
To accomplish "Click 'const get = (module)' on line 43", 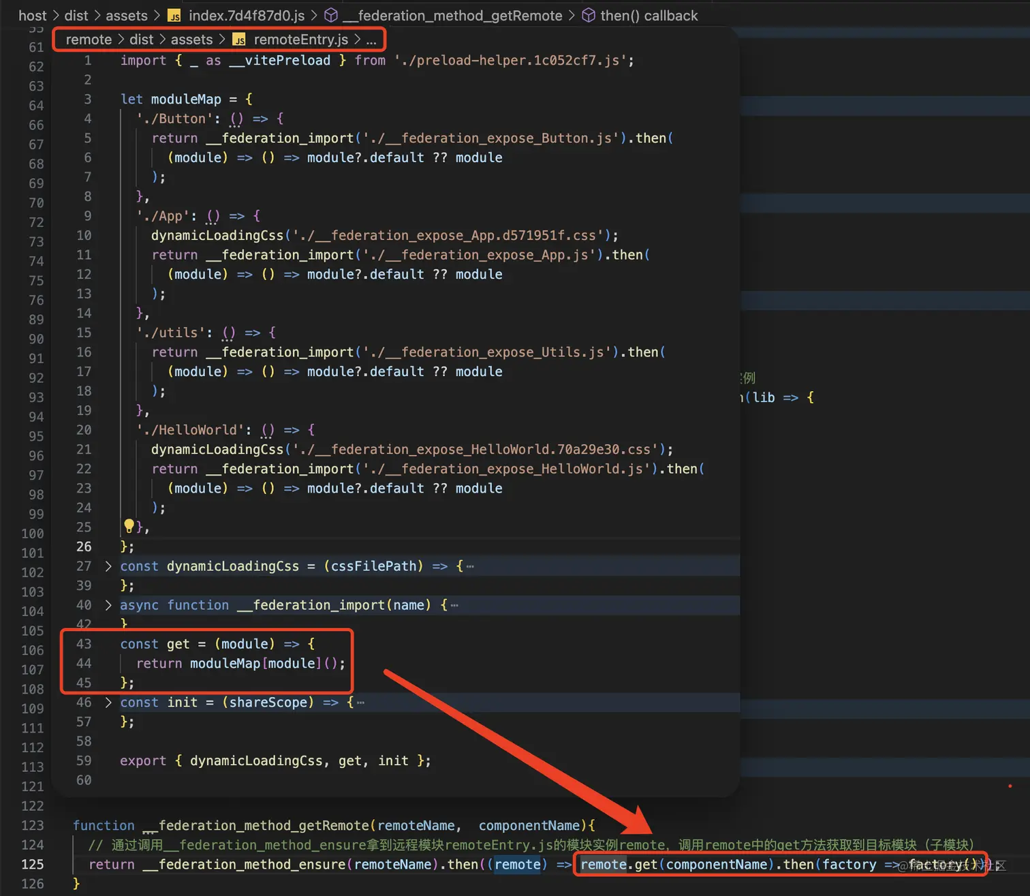I will point(198,644).
